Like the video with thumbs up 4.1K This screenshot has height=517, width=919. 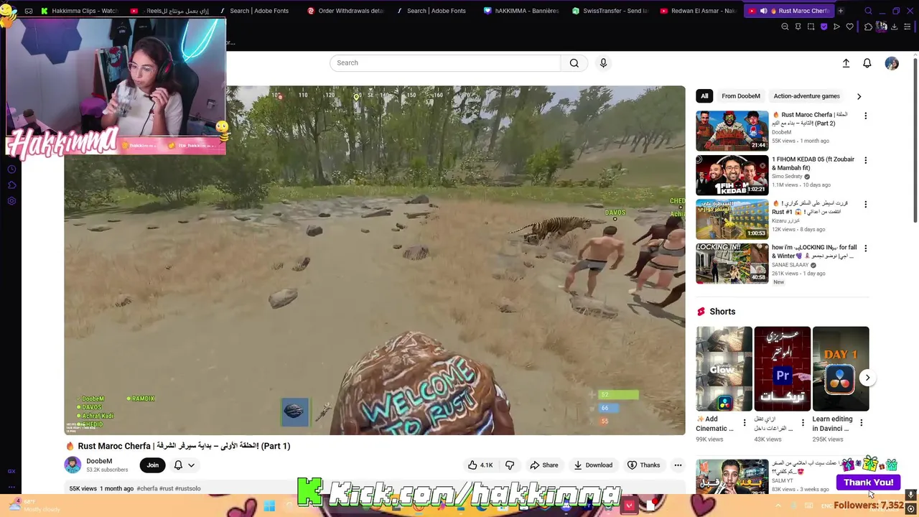click(x=480, y=465)
